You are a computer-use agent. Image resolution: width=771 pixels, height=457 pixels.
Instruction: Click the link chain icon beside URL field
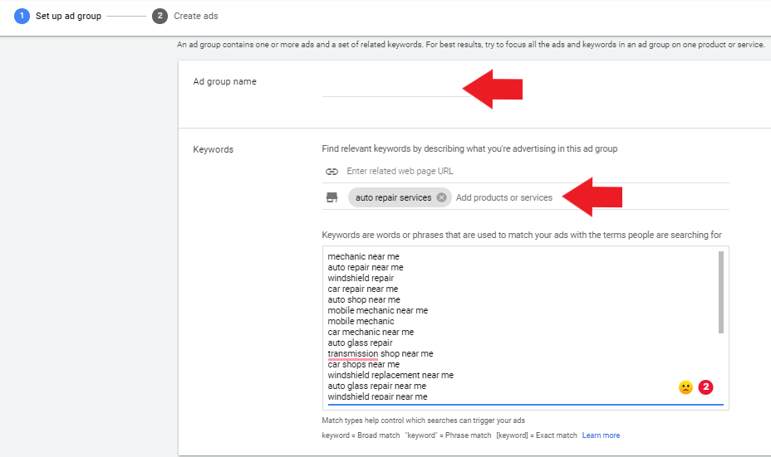(x=331, y=172)
